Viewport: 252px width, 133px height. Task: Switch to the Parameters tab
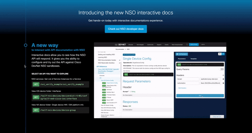point(182,59)
